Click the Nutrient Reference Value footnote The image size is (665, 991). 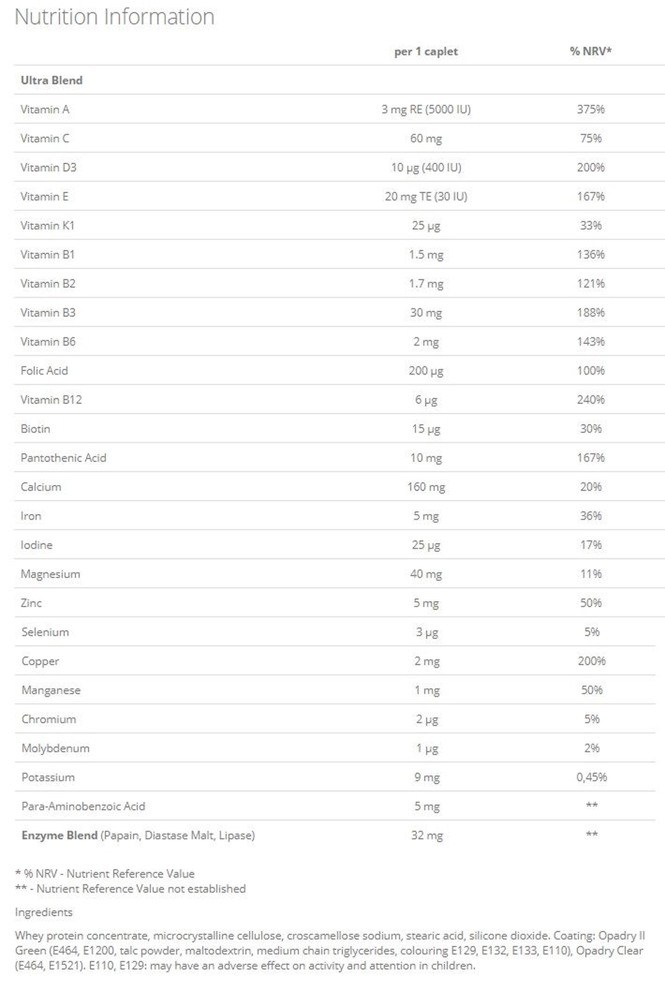105,874
